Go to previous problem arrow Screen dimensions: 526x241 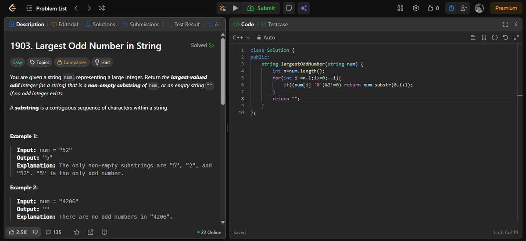[76, 8]
